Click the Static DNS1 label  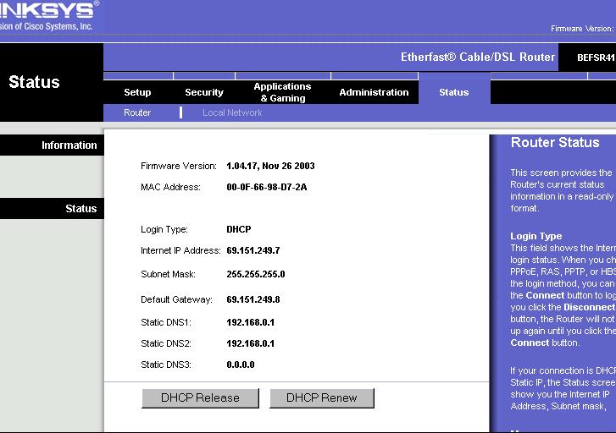click(166, 322)
